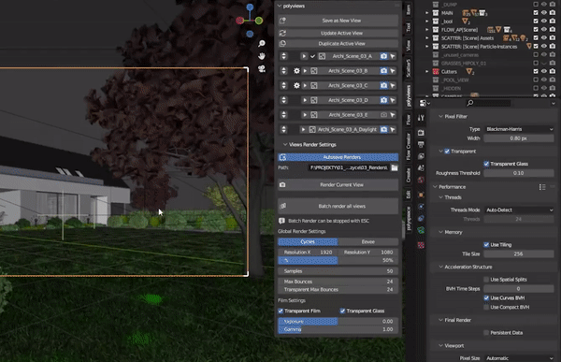
Task: Open the Render properties tab icon
Action: pos(421,133)
